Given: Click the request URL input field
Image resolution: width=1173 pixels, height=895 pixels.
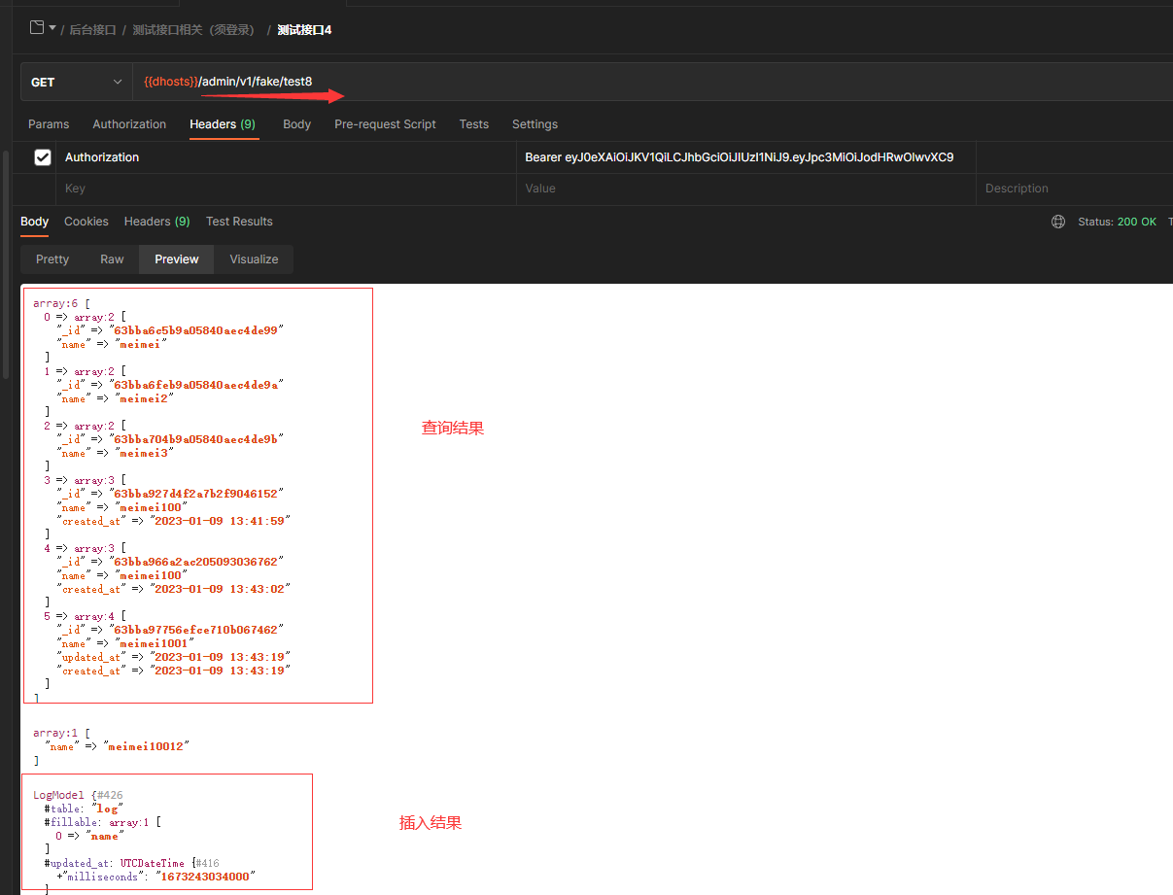Looking at the screenshot, I should coord(651,83).
